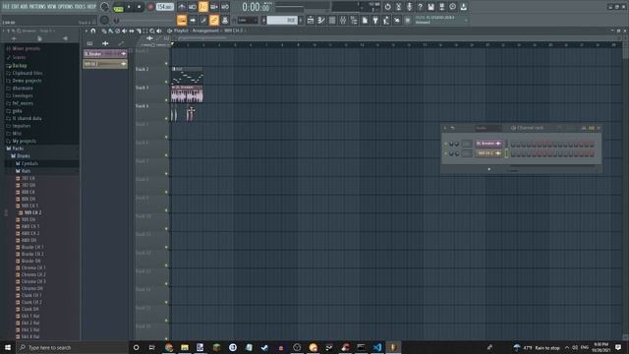The width and height of the screenshot is (629, 354).
Task: Click the microphone recording icon in top toolbar
Action: pyautogui.click(x=409, y=7)
